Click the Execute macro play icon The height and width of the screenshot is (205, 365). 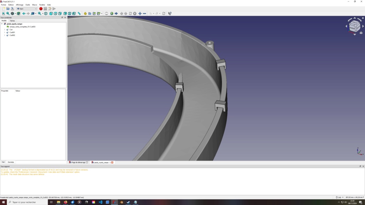pyautogui.click(x=54, y=9)
